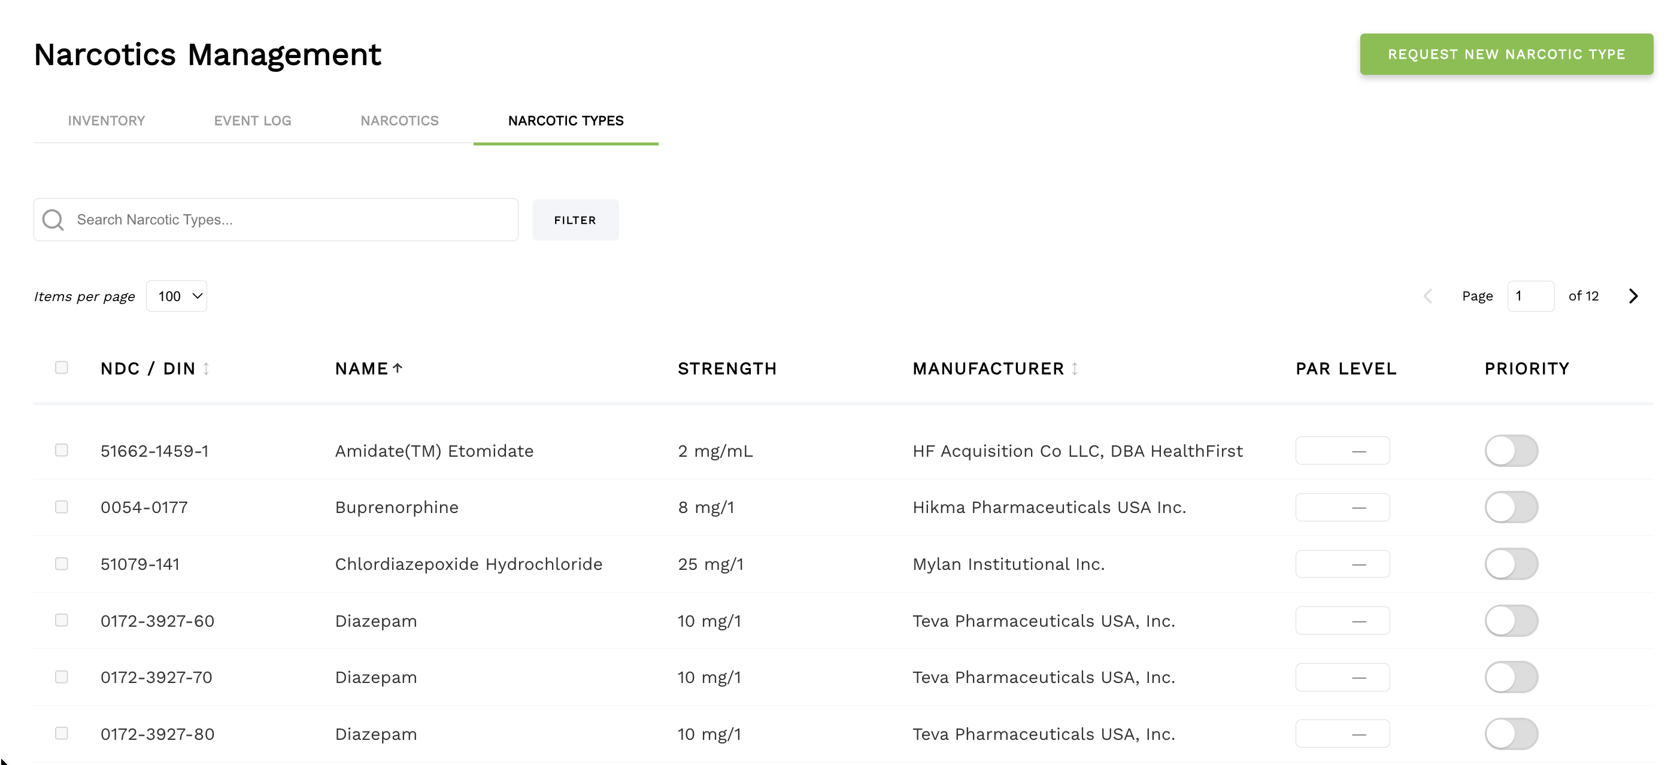Enable priority for Diazepam 0172-3927-60
Viewport: 1680px width, 765px height.
coord(1511,621)
